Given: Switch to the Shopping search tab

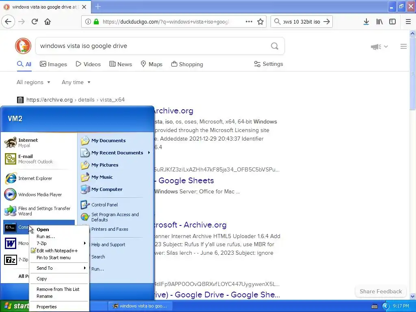Looking at the screenshot, I should coord(187,64).
